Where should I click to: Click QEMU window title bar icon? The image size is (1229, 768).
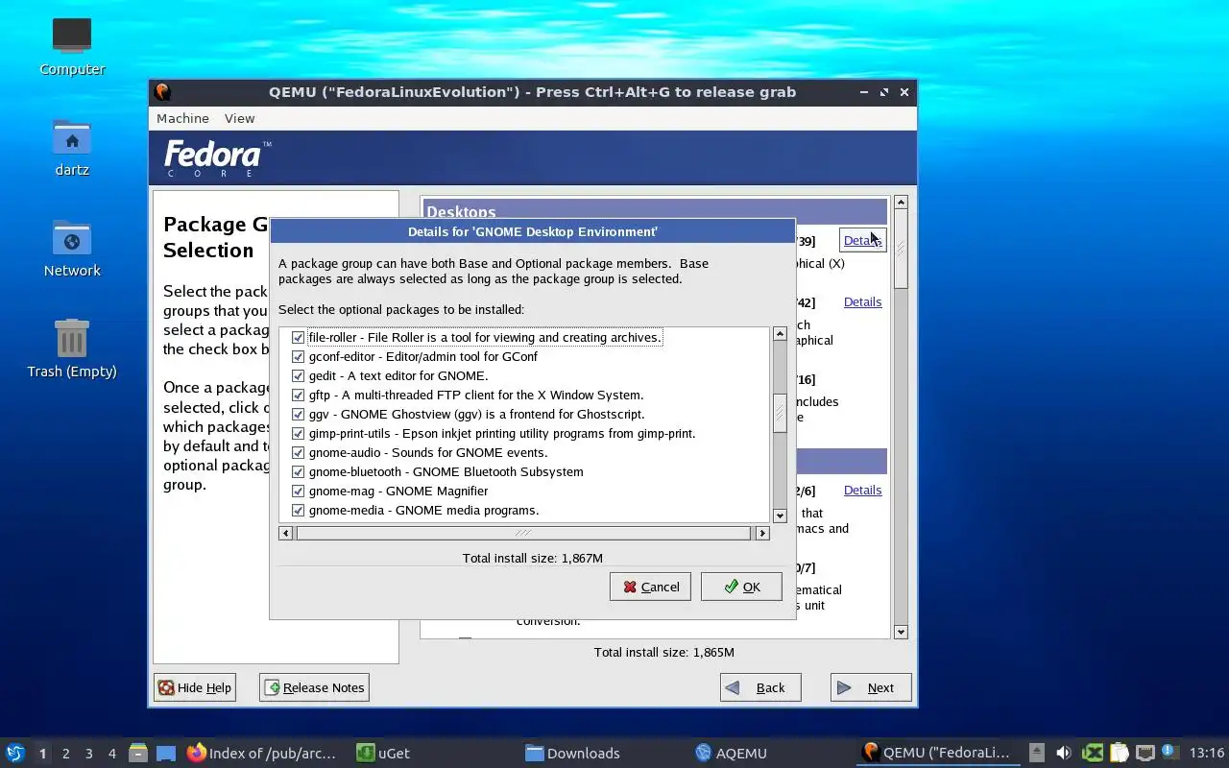163,92
